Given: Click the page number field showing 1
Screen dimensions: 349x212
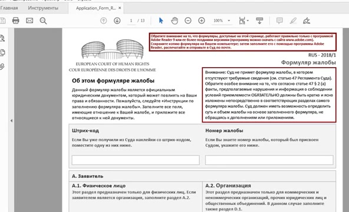Looking at the screenshot, I should tap(131, 21).
